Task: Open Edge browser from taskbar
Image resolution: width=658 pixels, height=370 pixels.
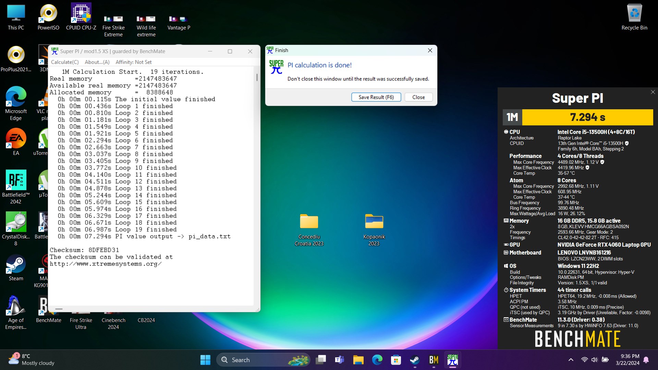Action: pyautogui.click(x=377, y=360)
